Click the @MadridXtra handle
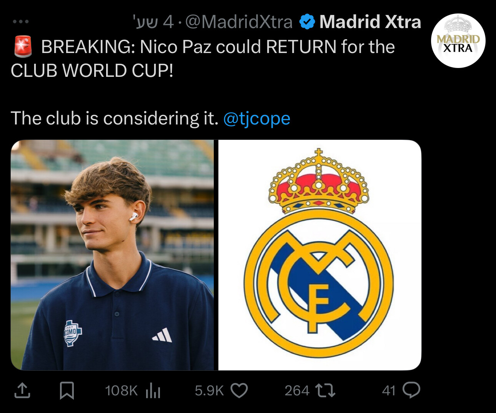496x413 pixels. (x=239, y=22)
